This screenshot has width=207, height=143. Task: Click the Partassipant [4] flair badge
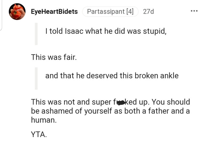coord(110,12)
